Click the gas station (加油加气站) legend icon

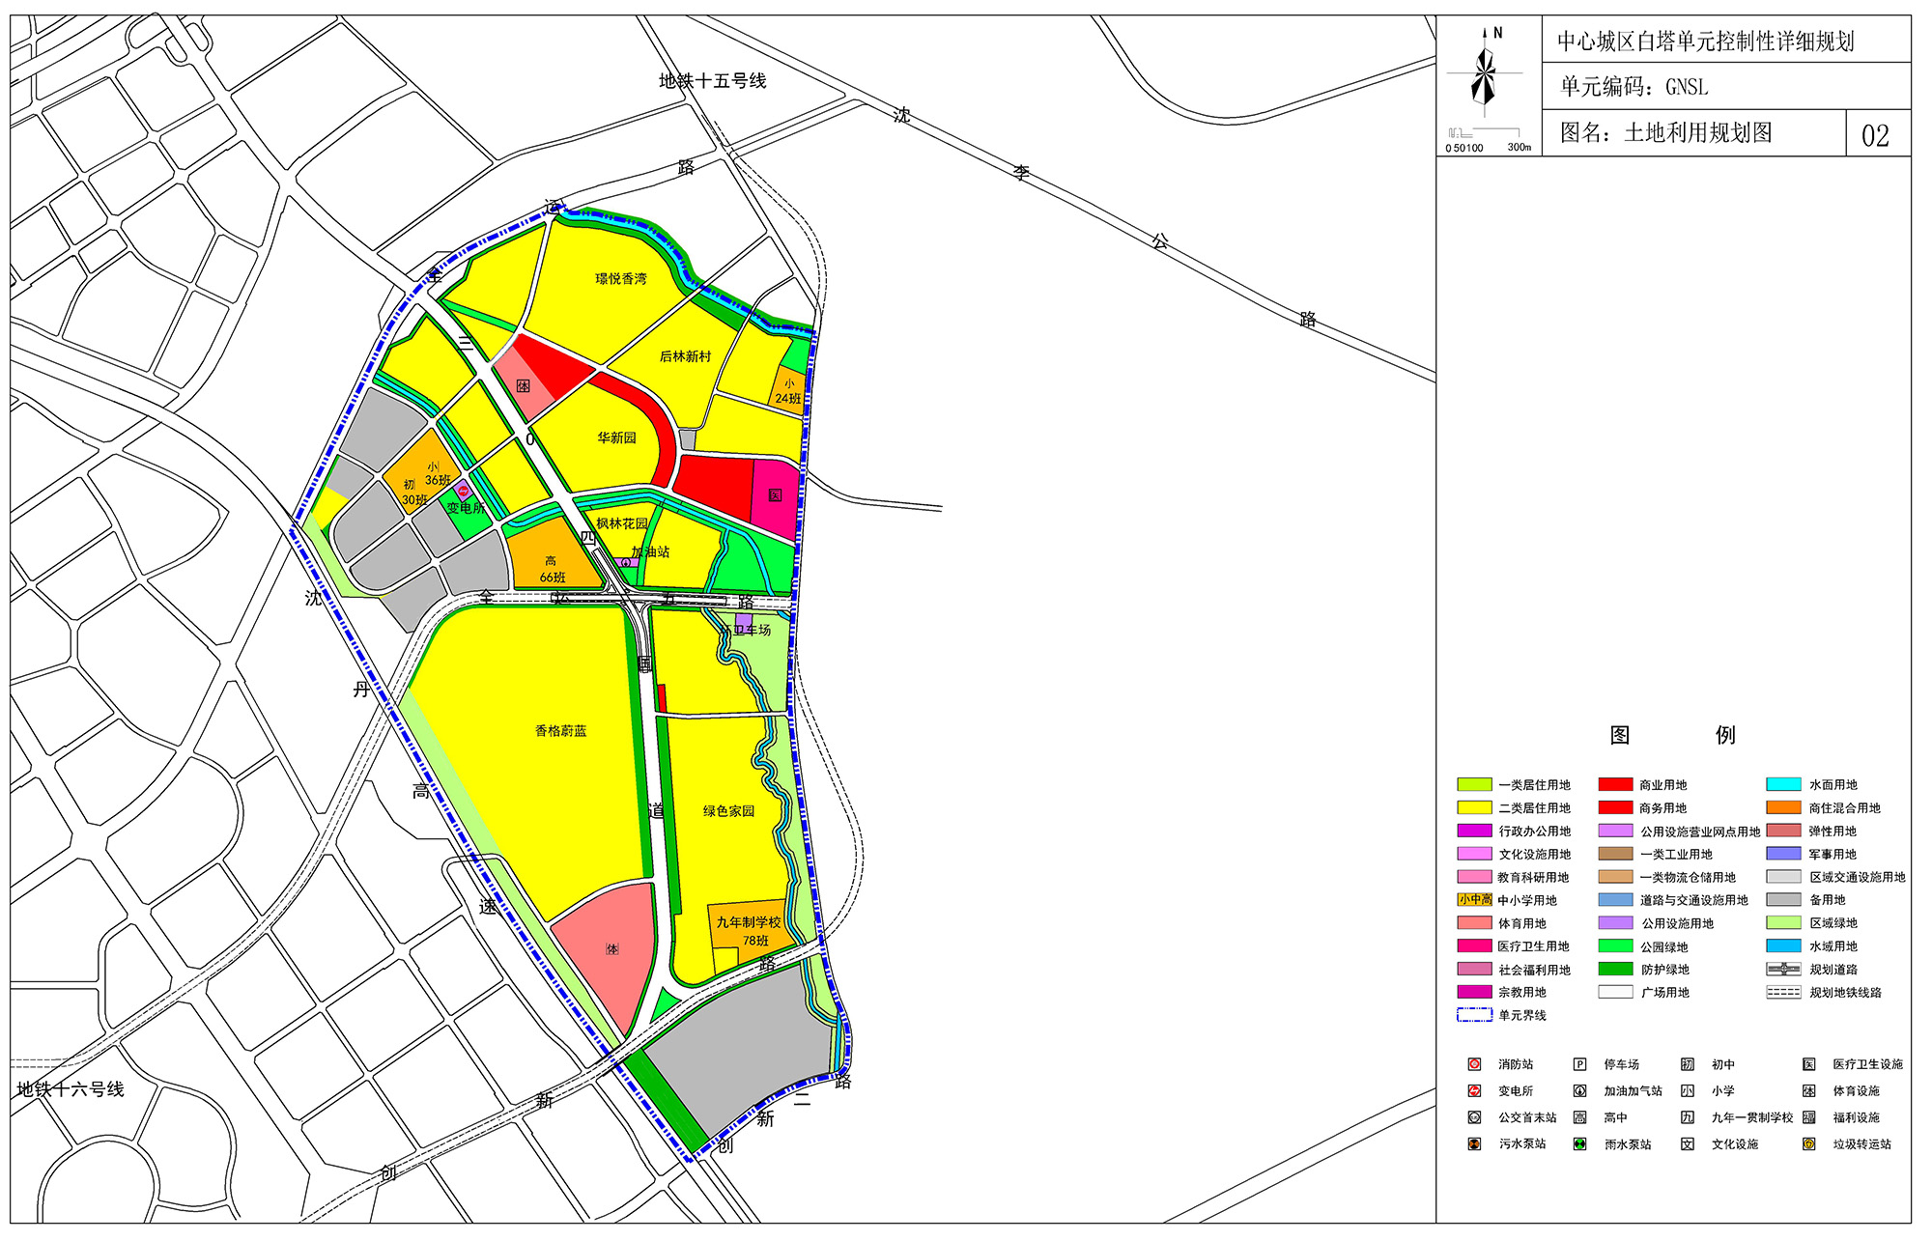[x=1579, y=1091]
